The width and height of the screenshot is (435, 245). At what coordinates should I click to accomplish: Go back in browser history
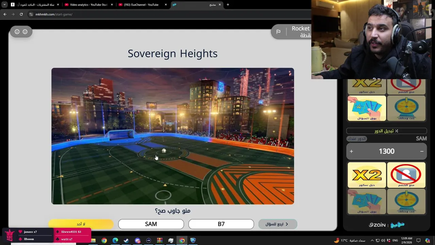[x=5, y=14]
